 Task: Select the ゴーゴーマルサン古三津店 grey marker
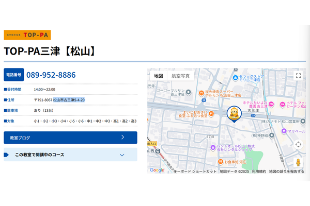click(188, 92)
